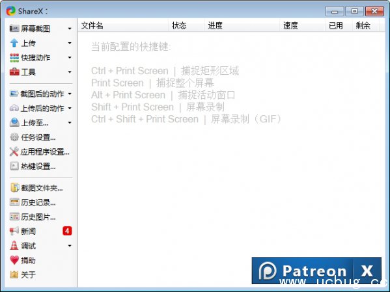Expand the 工具 dropdown arrow

pyautogui.click(x=70, y=72)
